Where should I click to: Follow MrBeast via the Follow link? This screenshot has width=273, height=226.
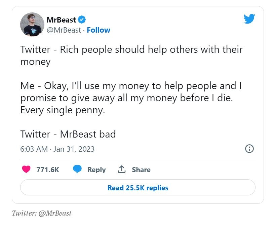98,30
